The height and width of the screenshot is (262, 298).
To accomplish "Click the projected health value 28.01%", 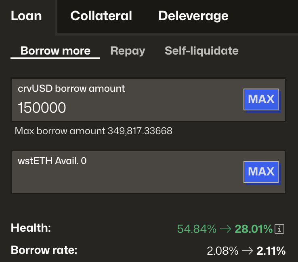I will point(254,229).
